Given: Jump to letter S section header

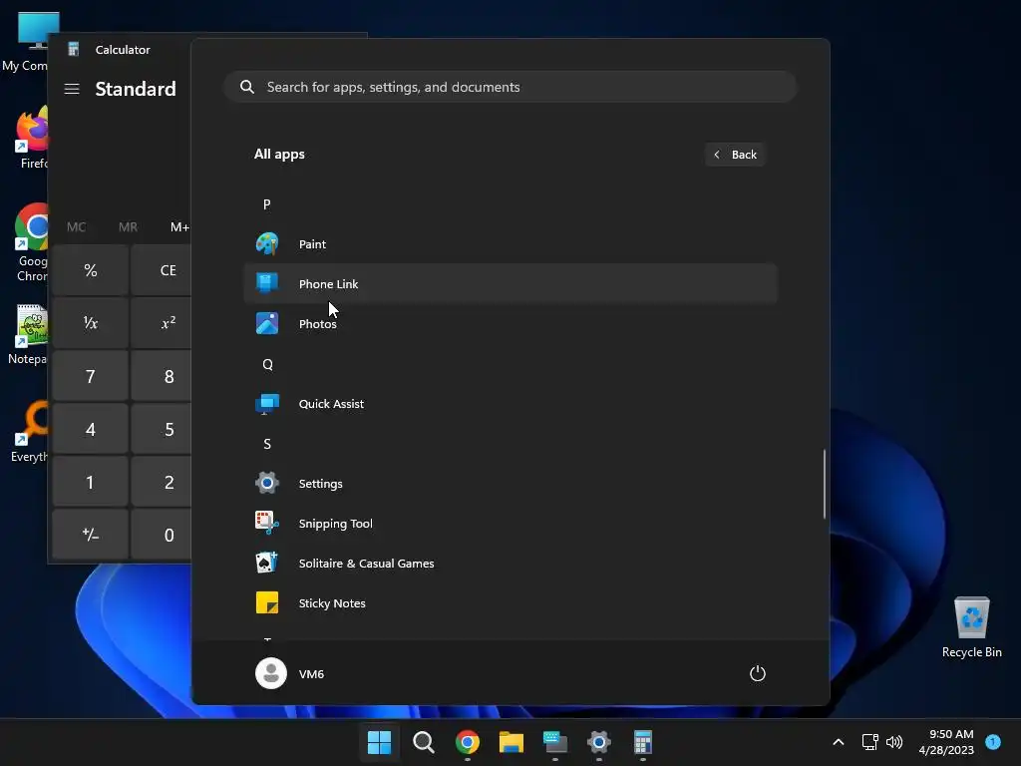Looking at the screenshot, I should 267,444.
